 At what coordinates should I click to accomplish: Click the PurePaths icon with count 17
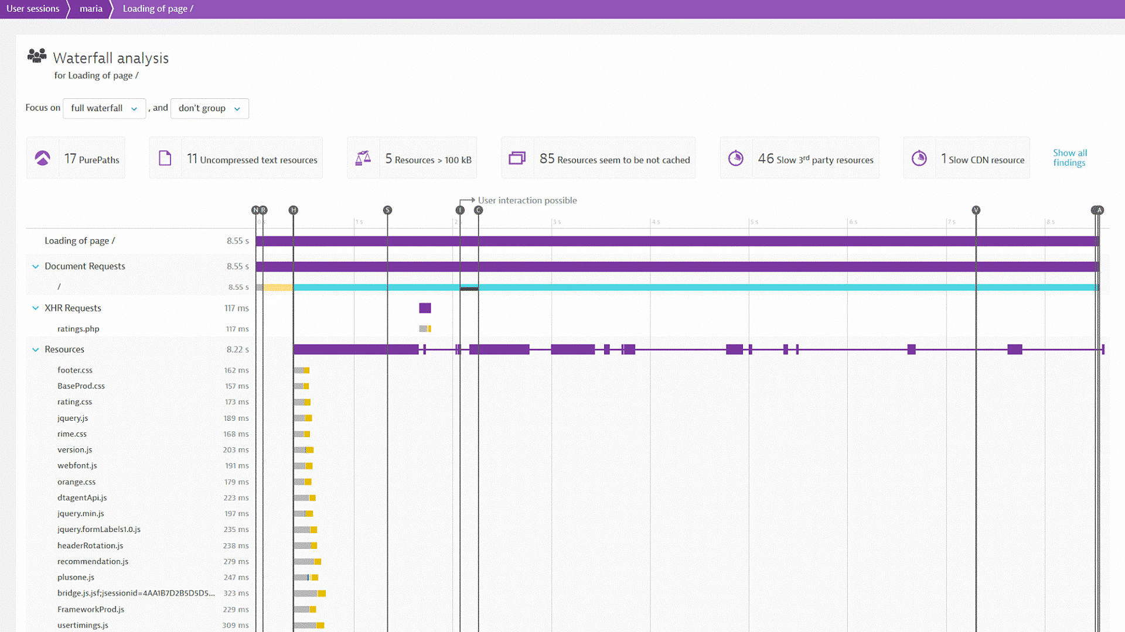43,158
